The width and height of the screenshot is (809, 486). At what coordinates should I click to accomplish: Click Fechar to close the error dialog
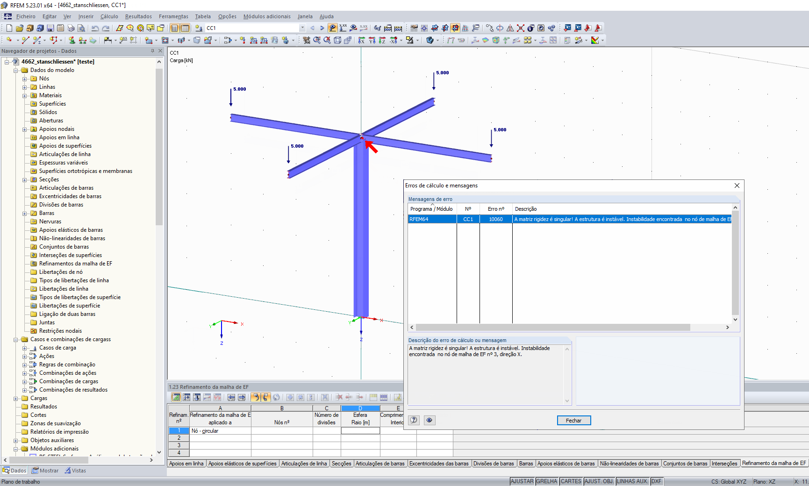click(x=574, y=421)
